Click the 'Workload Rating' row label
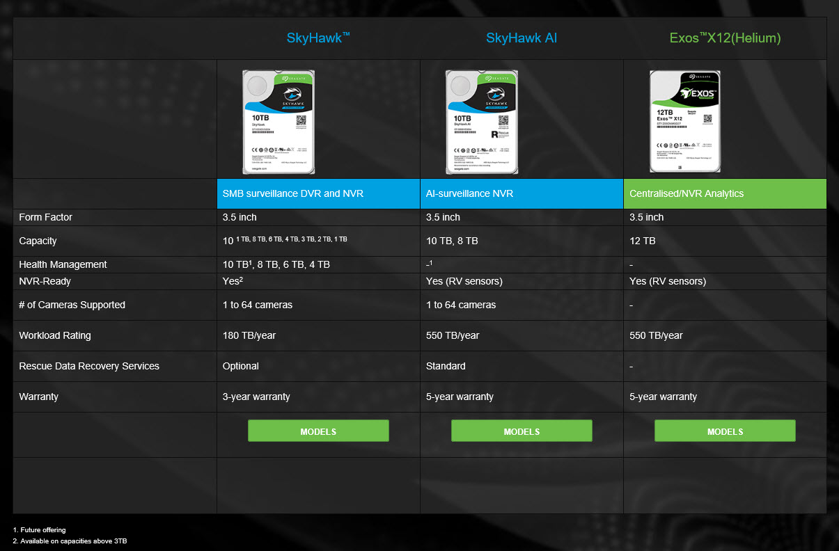 pos(55,335)
